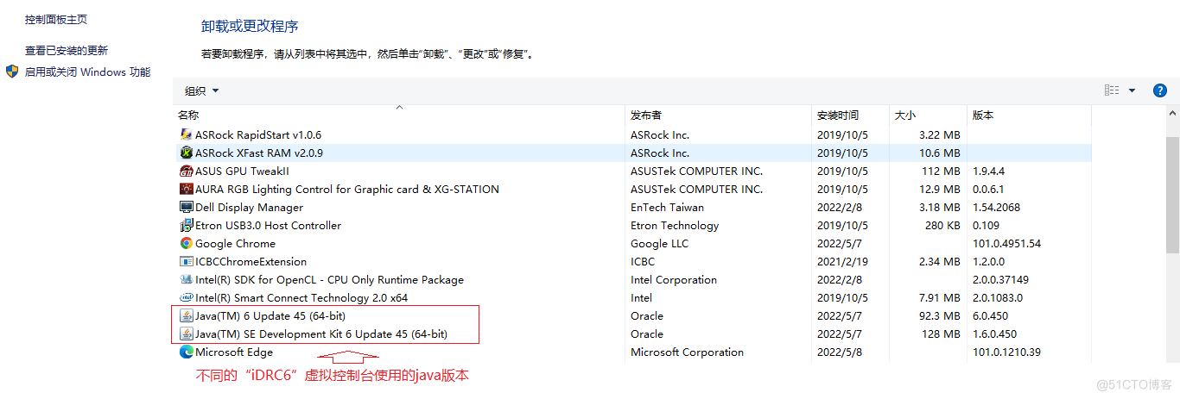
Task: Click the Microsoft Edge icon in list
Action: point(186,352)
